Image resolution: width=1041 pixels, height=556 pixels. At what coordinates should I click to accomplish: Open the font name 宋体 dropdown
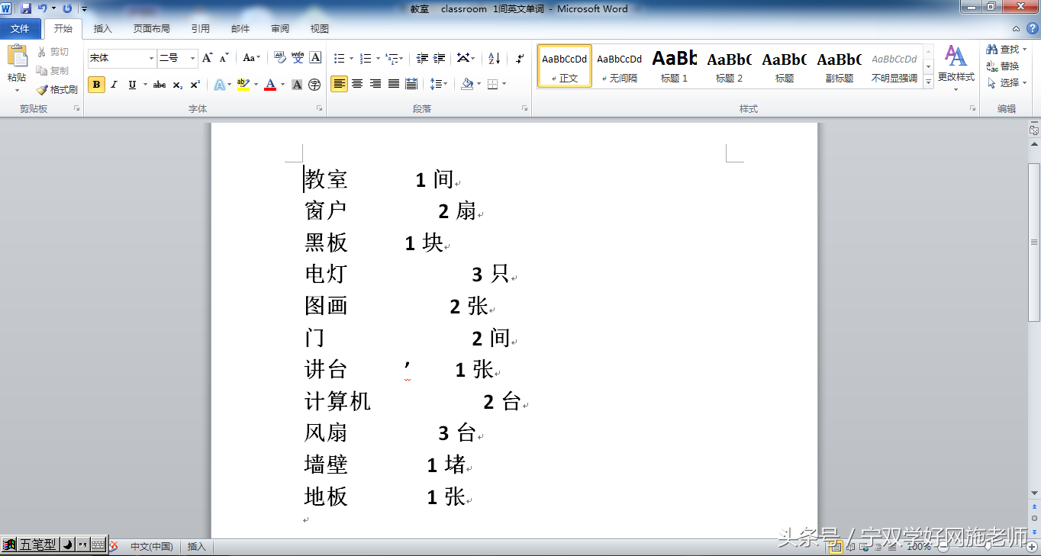click(x=151, y=58)
